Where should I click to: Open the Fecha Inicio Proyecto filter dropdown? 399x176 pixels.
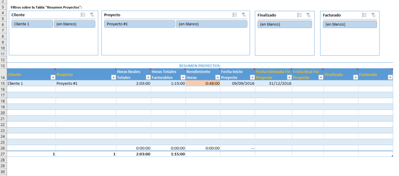(252, 77)
